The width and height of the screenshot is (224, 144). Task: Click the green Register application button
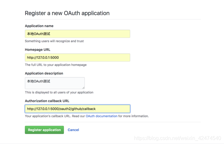44,130
